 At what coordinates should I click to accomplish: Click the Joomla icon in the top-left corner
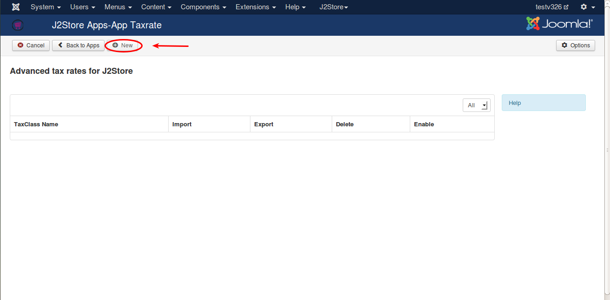[x=16, y=7]
